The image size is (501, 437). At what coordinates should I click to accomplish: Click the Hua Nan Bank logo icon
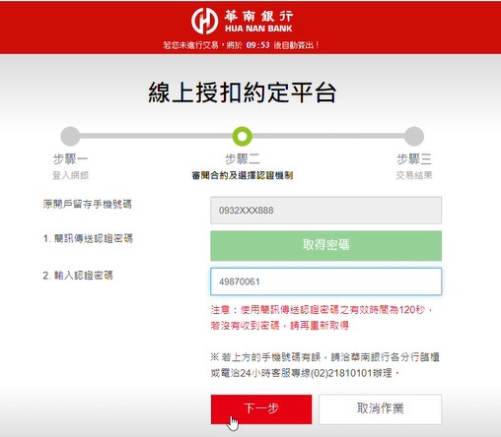pos(205,22)
